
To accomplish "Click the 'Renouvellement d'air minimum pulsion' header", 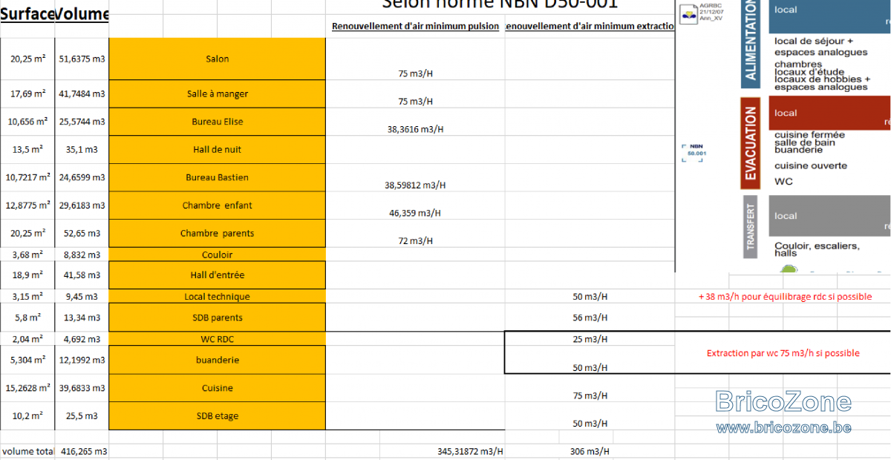I will point(415,27).
